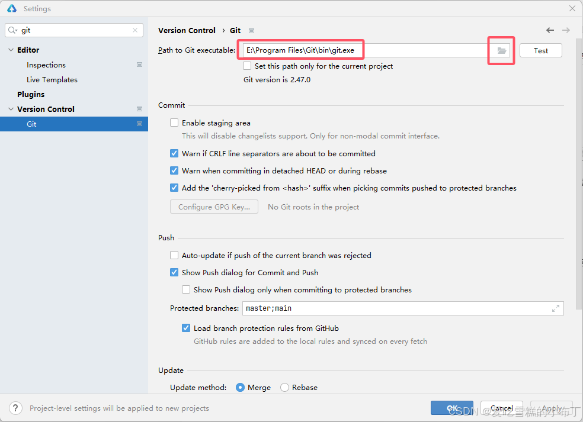The image size is (583, 422).
Task: Collapse the Editor tree node
Action: tap(11, 50)
